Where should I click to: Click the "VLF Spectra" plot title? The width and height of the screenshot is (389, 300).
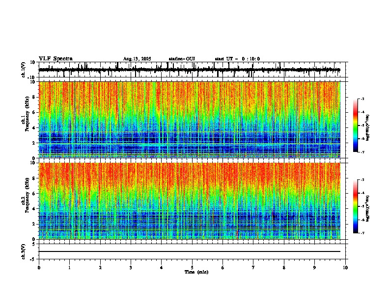[56, 59]
